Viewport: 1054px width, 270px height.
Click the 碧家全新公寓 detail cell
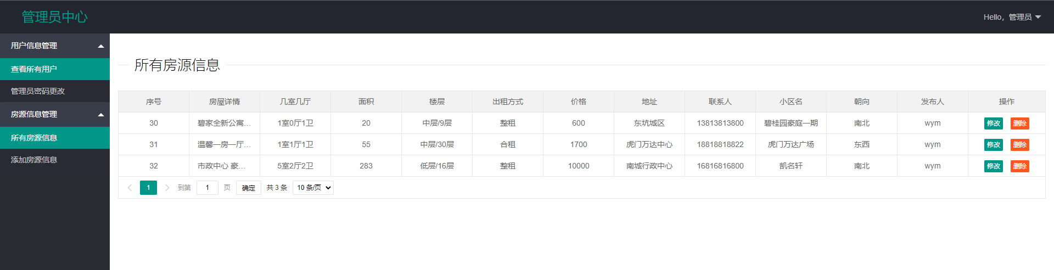click(x=225, y=123)
